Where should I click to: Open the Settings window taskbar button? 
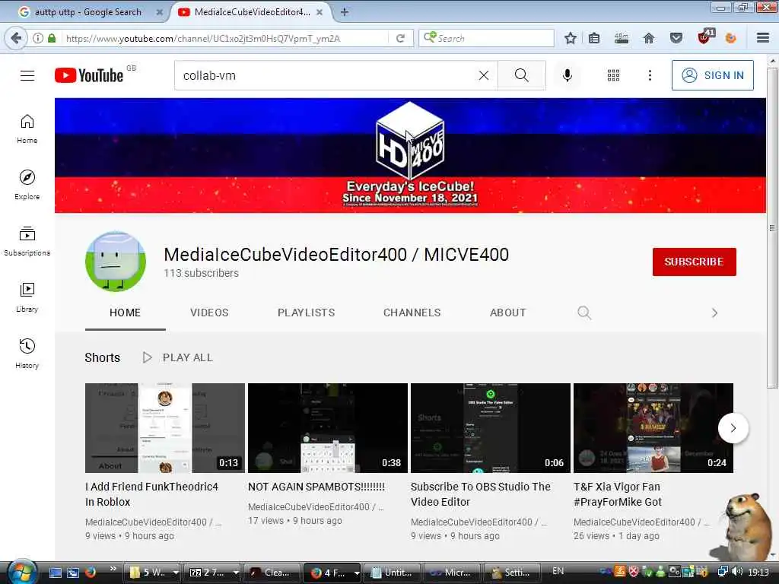[x=510, y=573]
